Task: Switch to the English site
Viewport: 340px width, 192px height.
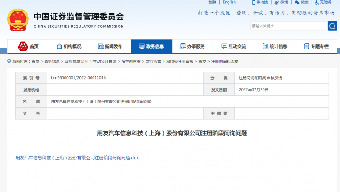Action: pyautogui.click(x=229, y=3)
